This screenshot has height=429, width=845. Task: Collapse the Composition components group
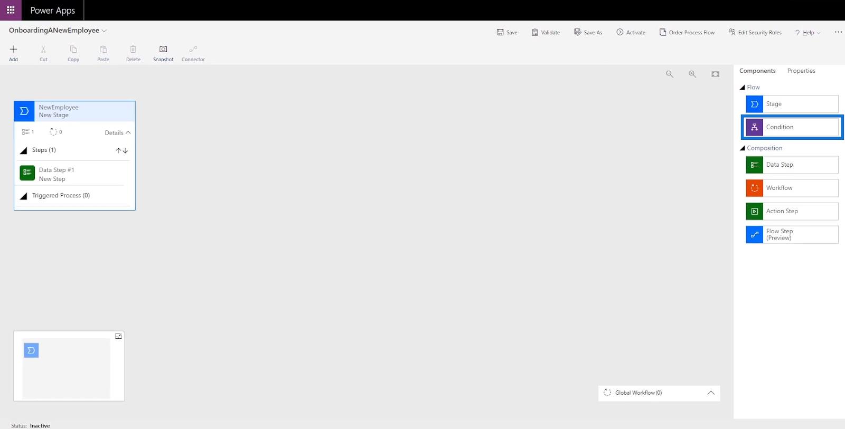tap(742, 148)
